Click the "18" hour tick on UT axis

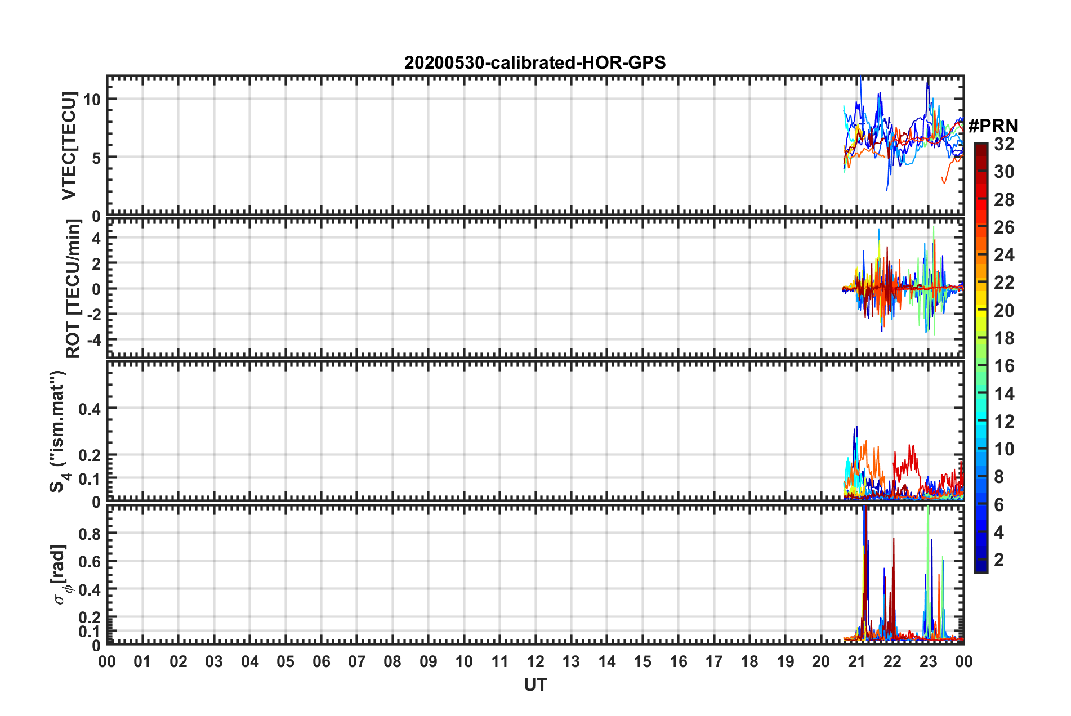pyautogui.click(x=749, y=661)
